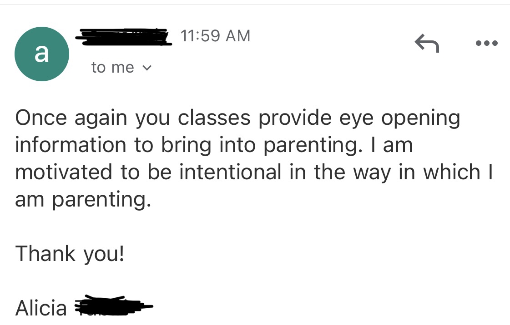Tap the "to me" recipient label
Image resolution: width=510 pixels, height=325 pixels.
tap(112, 68)
